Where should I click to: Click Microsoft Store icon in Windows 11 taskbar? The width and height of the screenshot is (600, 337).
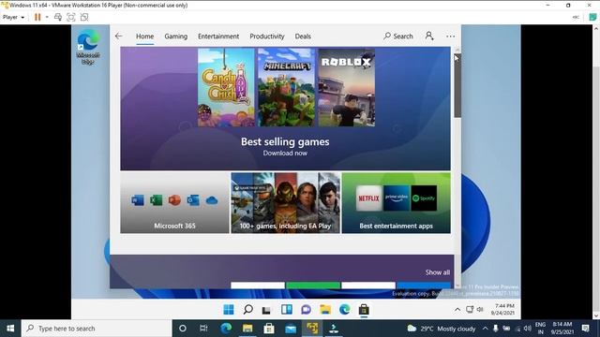(364, 310)
